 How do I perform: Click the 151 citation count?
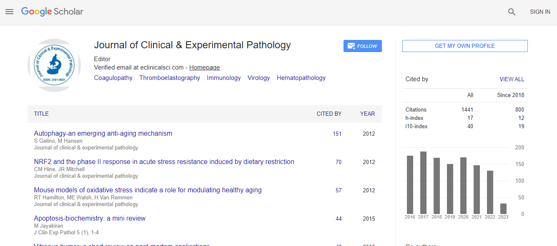click(x=337, y=134)
